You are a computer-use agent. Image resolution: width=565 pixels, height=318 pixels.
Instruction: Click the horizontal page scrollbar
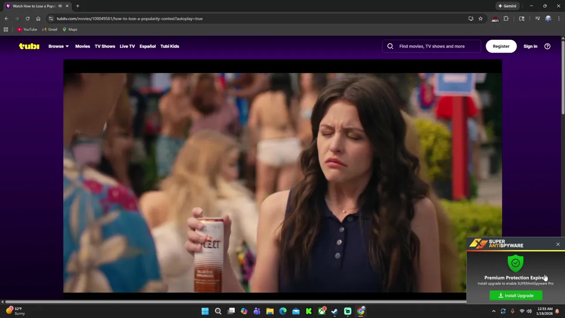click(x=236, y=302)
